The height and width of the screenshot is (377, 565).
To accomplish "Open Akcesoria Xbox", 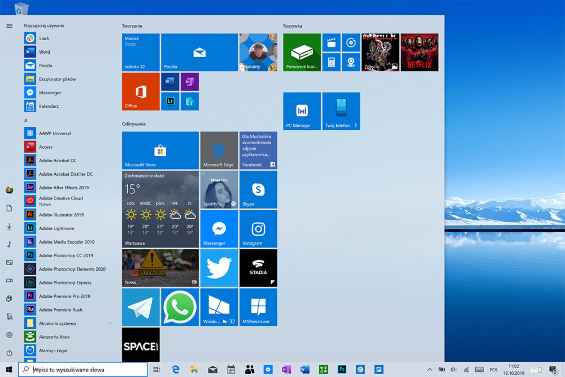I will tap(68, 337).
